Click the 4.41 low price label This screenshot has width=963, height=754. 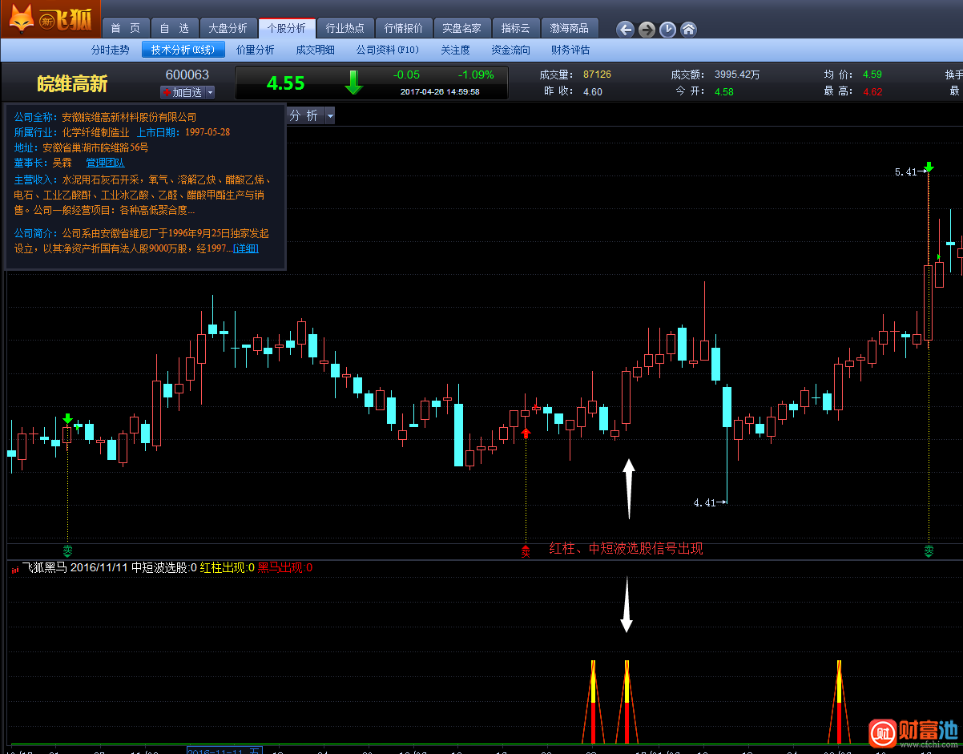click(704, 502)
